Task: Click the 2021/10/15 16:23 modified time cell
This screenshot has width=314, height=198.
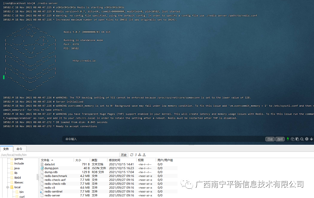Action: pos(121,168)
